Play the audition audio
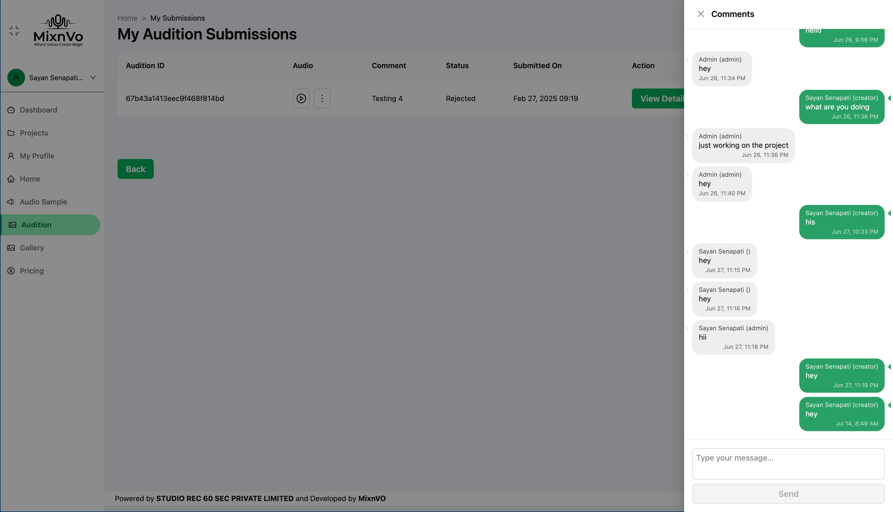Screen dimensions: 893x512 301,98
